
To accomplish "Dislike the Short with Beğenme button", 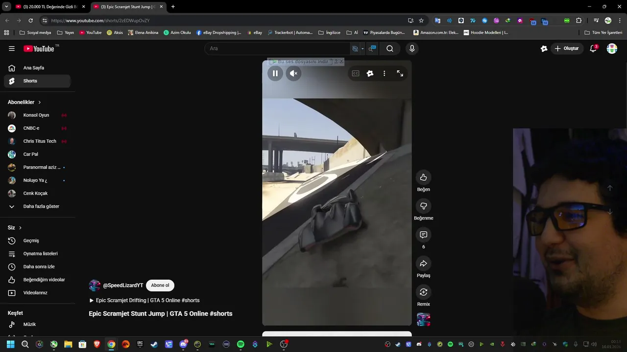I will point(424,206).
